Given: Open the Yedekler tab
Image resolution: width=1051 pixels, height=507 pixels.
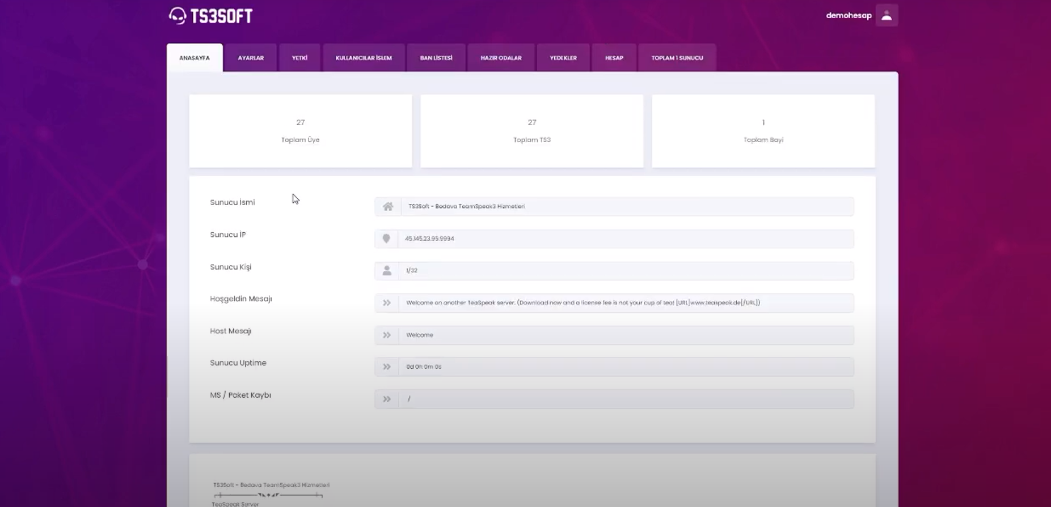Looking at the screenshot, I should coord(563,58).
